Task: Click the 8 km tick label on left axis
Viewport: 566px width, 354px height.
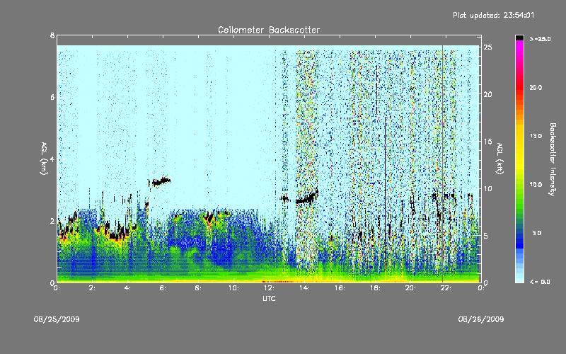Action: click(52, 35)
